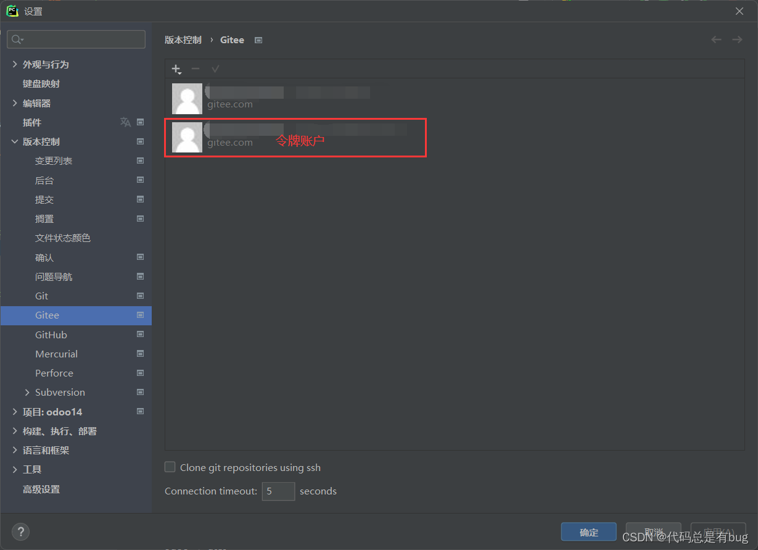Select 变更列表 in settings tree
The height and width of the screenshot is (550, 758).
coord(54,160)
